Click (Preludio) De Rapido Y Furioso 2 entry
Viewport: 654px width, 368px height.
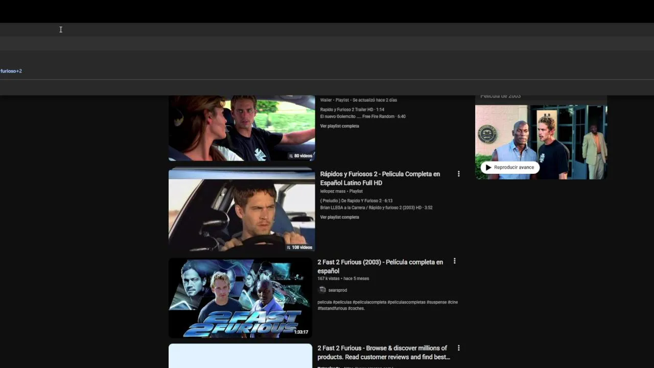(x=356, y=201)
